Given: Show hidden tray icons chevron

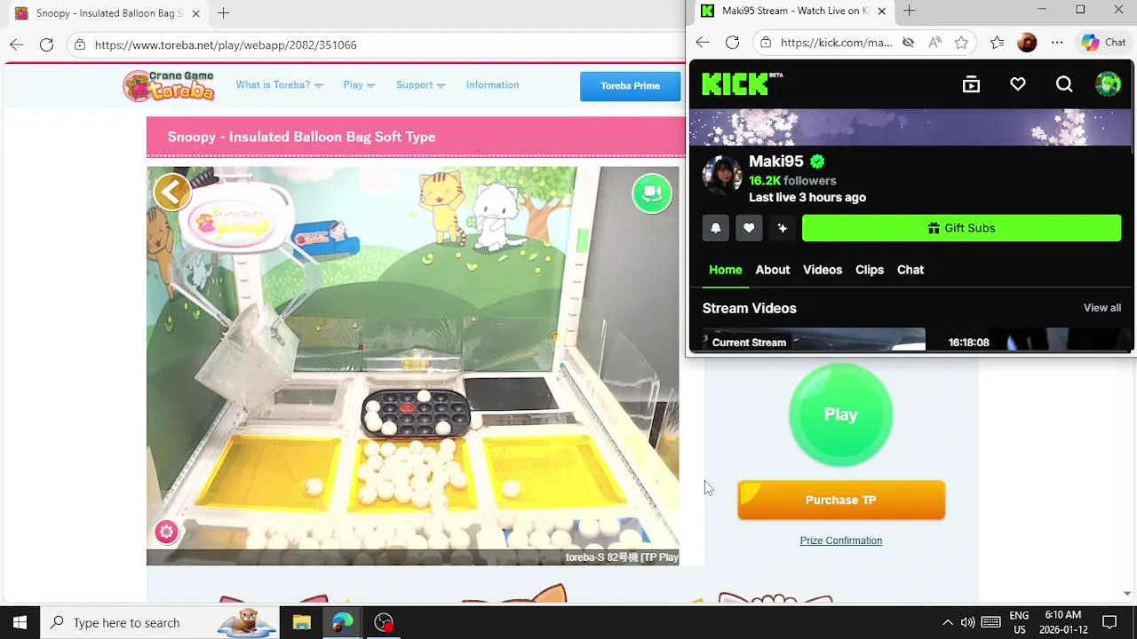Looking at the screenshot, I should pos(947,622).
